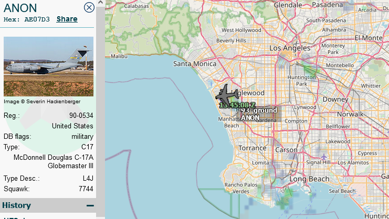Click the Lakewood map label
The width and height of the screenshot is (389, 219).
(x=338, y=141)
